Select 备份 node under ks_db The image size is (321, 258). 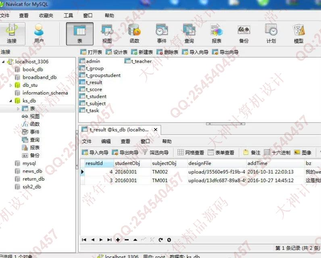pos(31,155)
